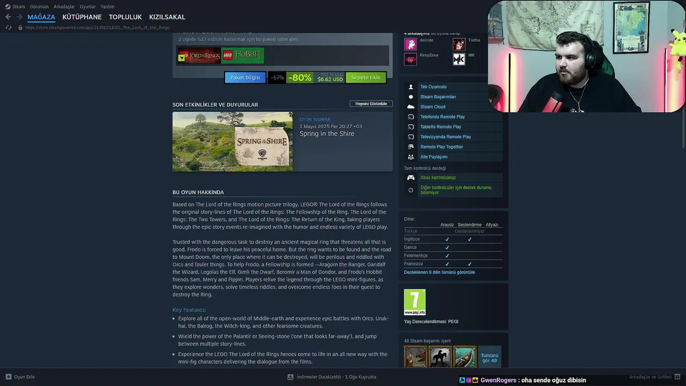Open the second achievement thumbnail
This screenshot has width=686, height=386.
440,357
